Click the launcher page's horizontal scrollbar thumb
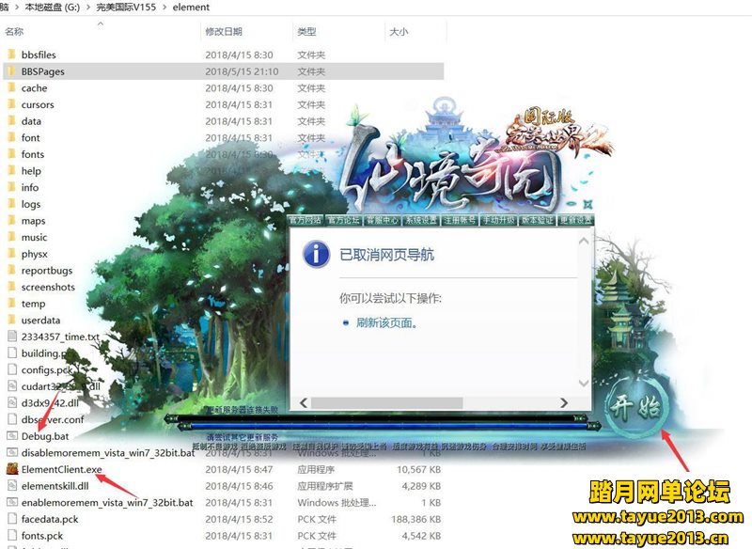 coord(387,402)
